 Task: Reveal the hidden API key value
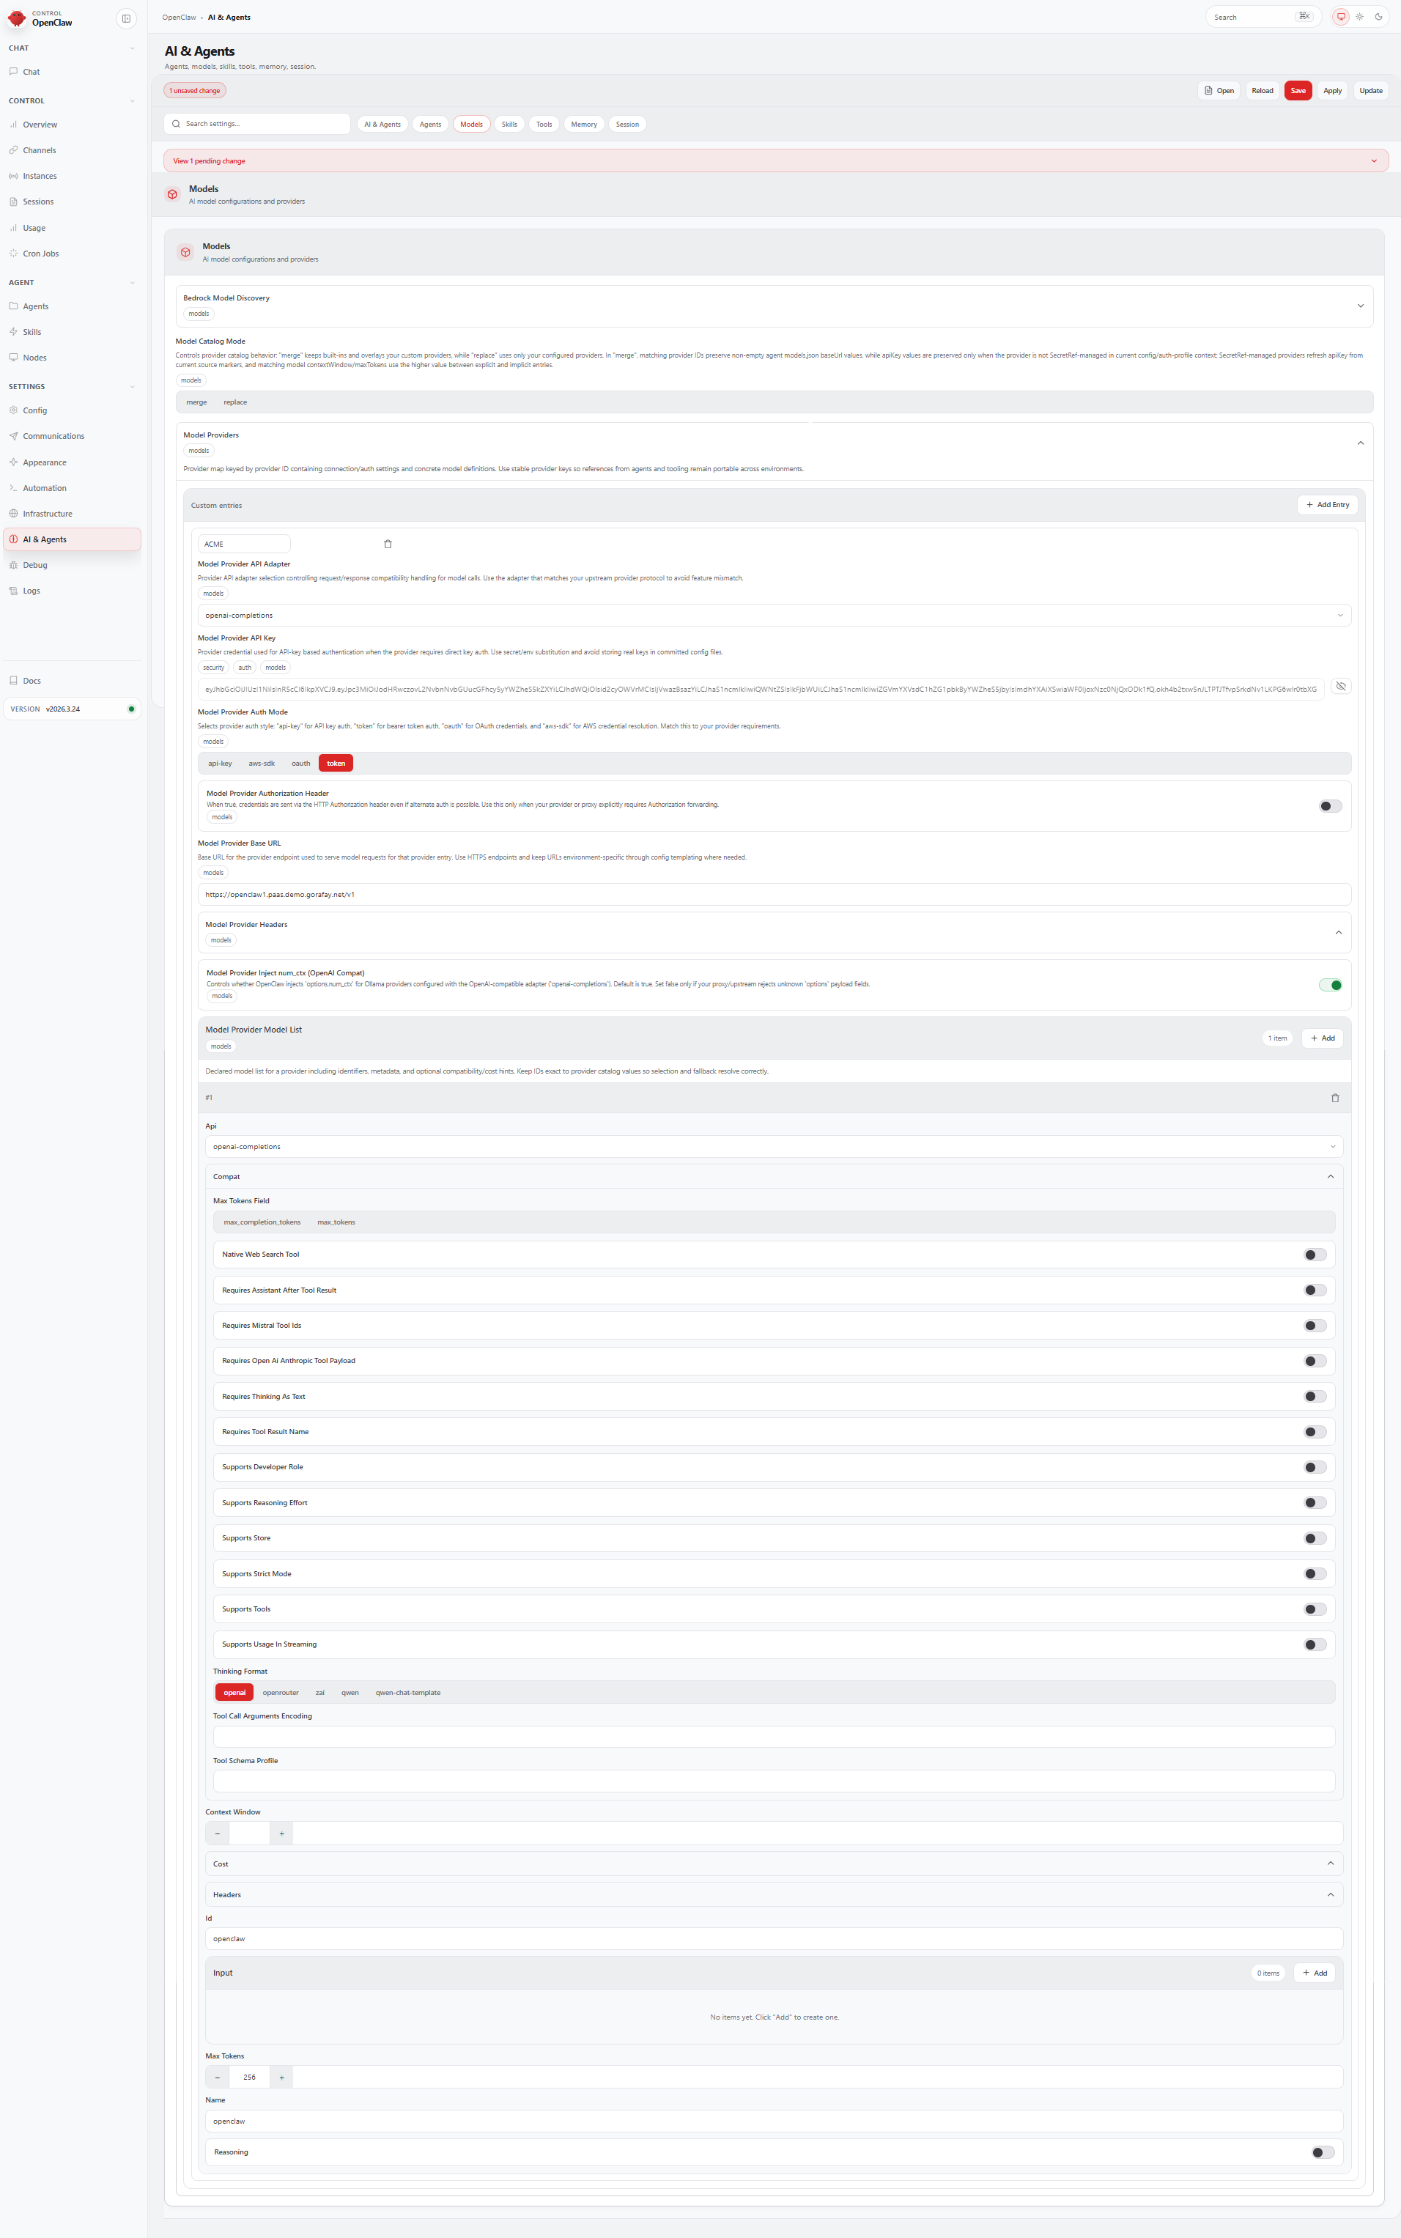point(1340,687)
